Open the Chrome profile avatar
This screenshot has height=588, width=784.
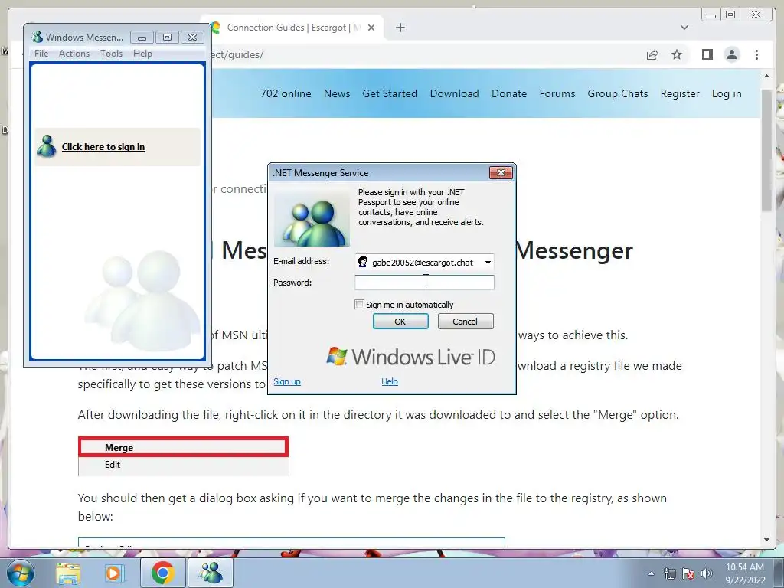coord(731,54)
